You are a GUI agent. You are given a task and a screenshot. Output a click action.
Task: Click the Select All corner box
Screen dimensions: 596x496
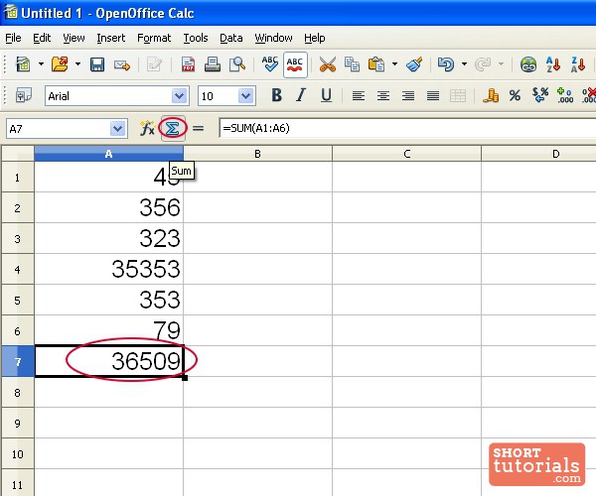(x=18, y=154)
